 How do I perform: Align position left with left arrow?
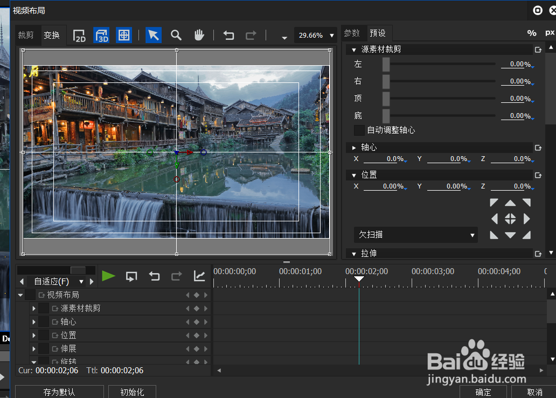(x=494, y=219)
